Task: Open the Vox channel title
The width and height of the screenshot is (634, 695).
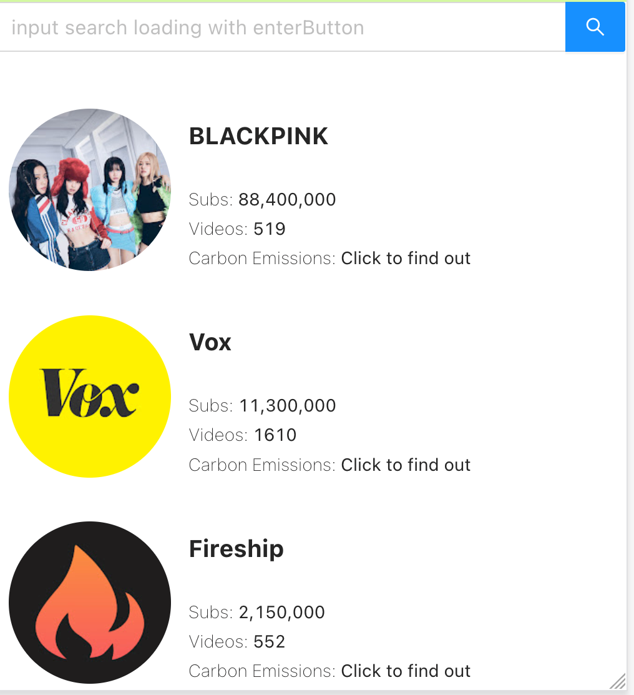Action: (x=210, y=342)
